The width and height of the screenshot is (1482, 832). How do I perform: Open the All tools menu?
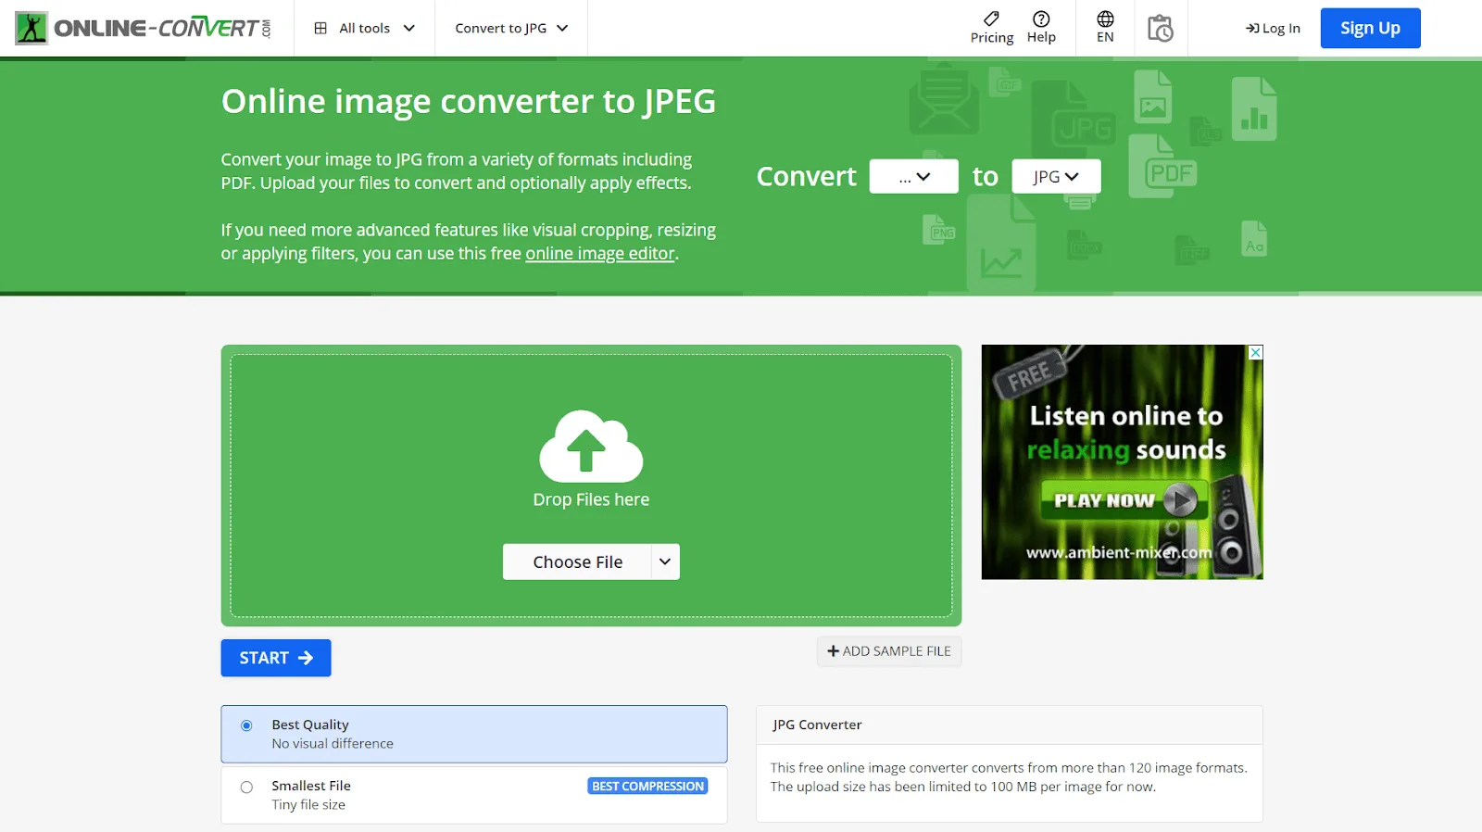(x=364, y=28)
